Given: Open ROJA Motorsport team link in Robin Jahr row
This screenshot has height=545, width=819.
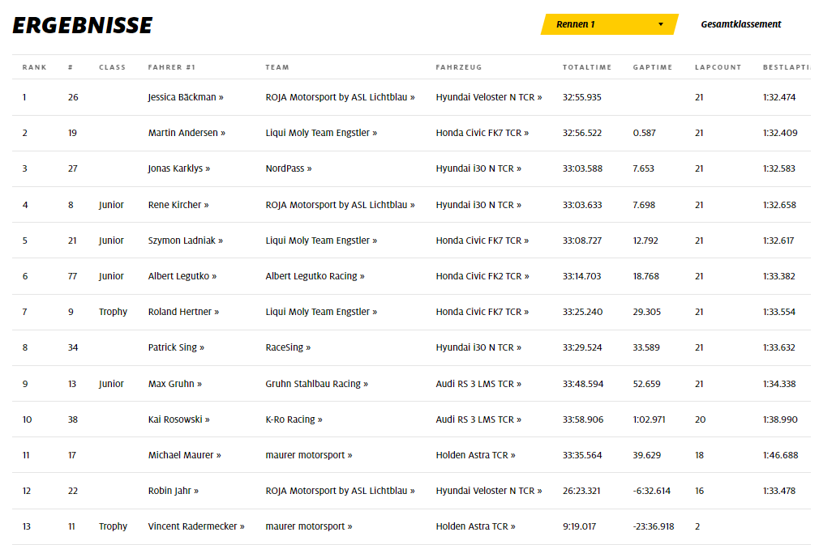Looking at the screenshot, I should pyautogui.click(x=340, y=491).
